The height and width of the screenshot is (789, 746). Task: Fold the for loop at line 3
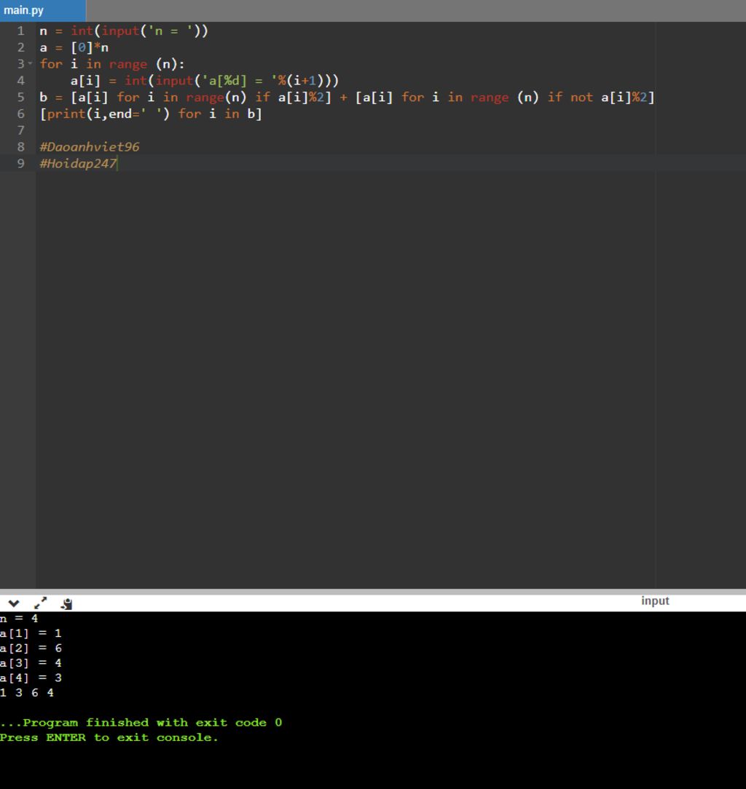[30, 64]
